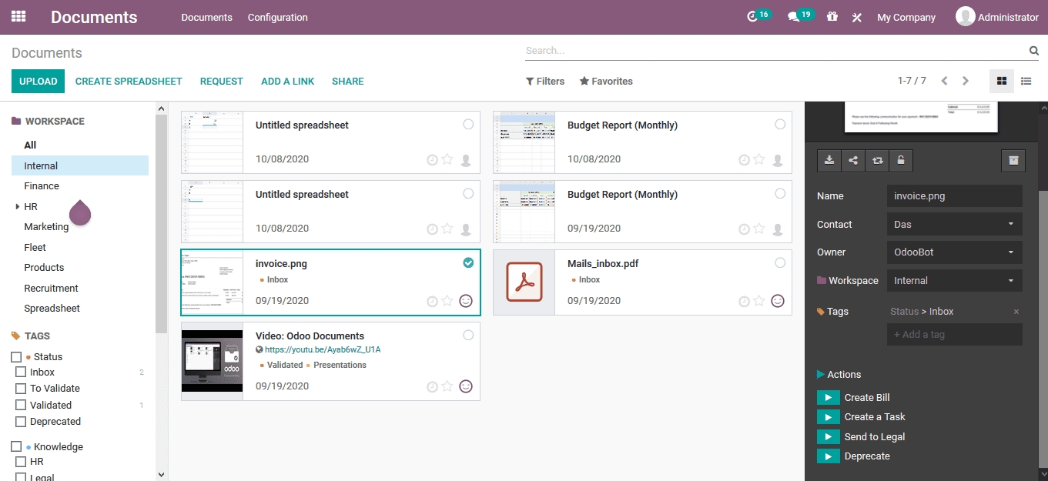Switch to list view
This screenshot has height=481, width=1048.
click(x=1026, y=81)
